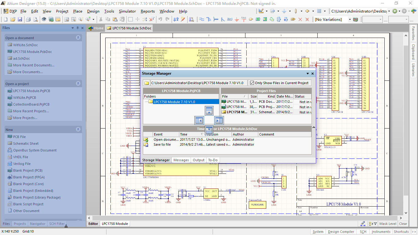Switch to Output tab
Viewport: 418px width, 235px height.
(199, 160)
